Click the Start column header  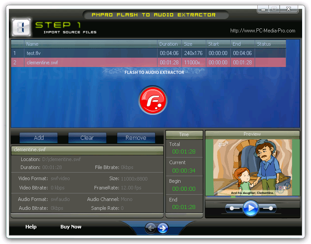coord(218,44)
